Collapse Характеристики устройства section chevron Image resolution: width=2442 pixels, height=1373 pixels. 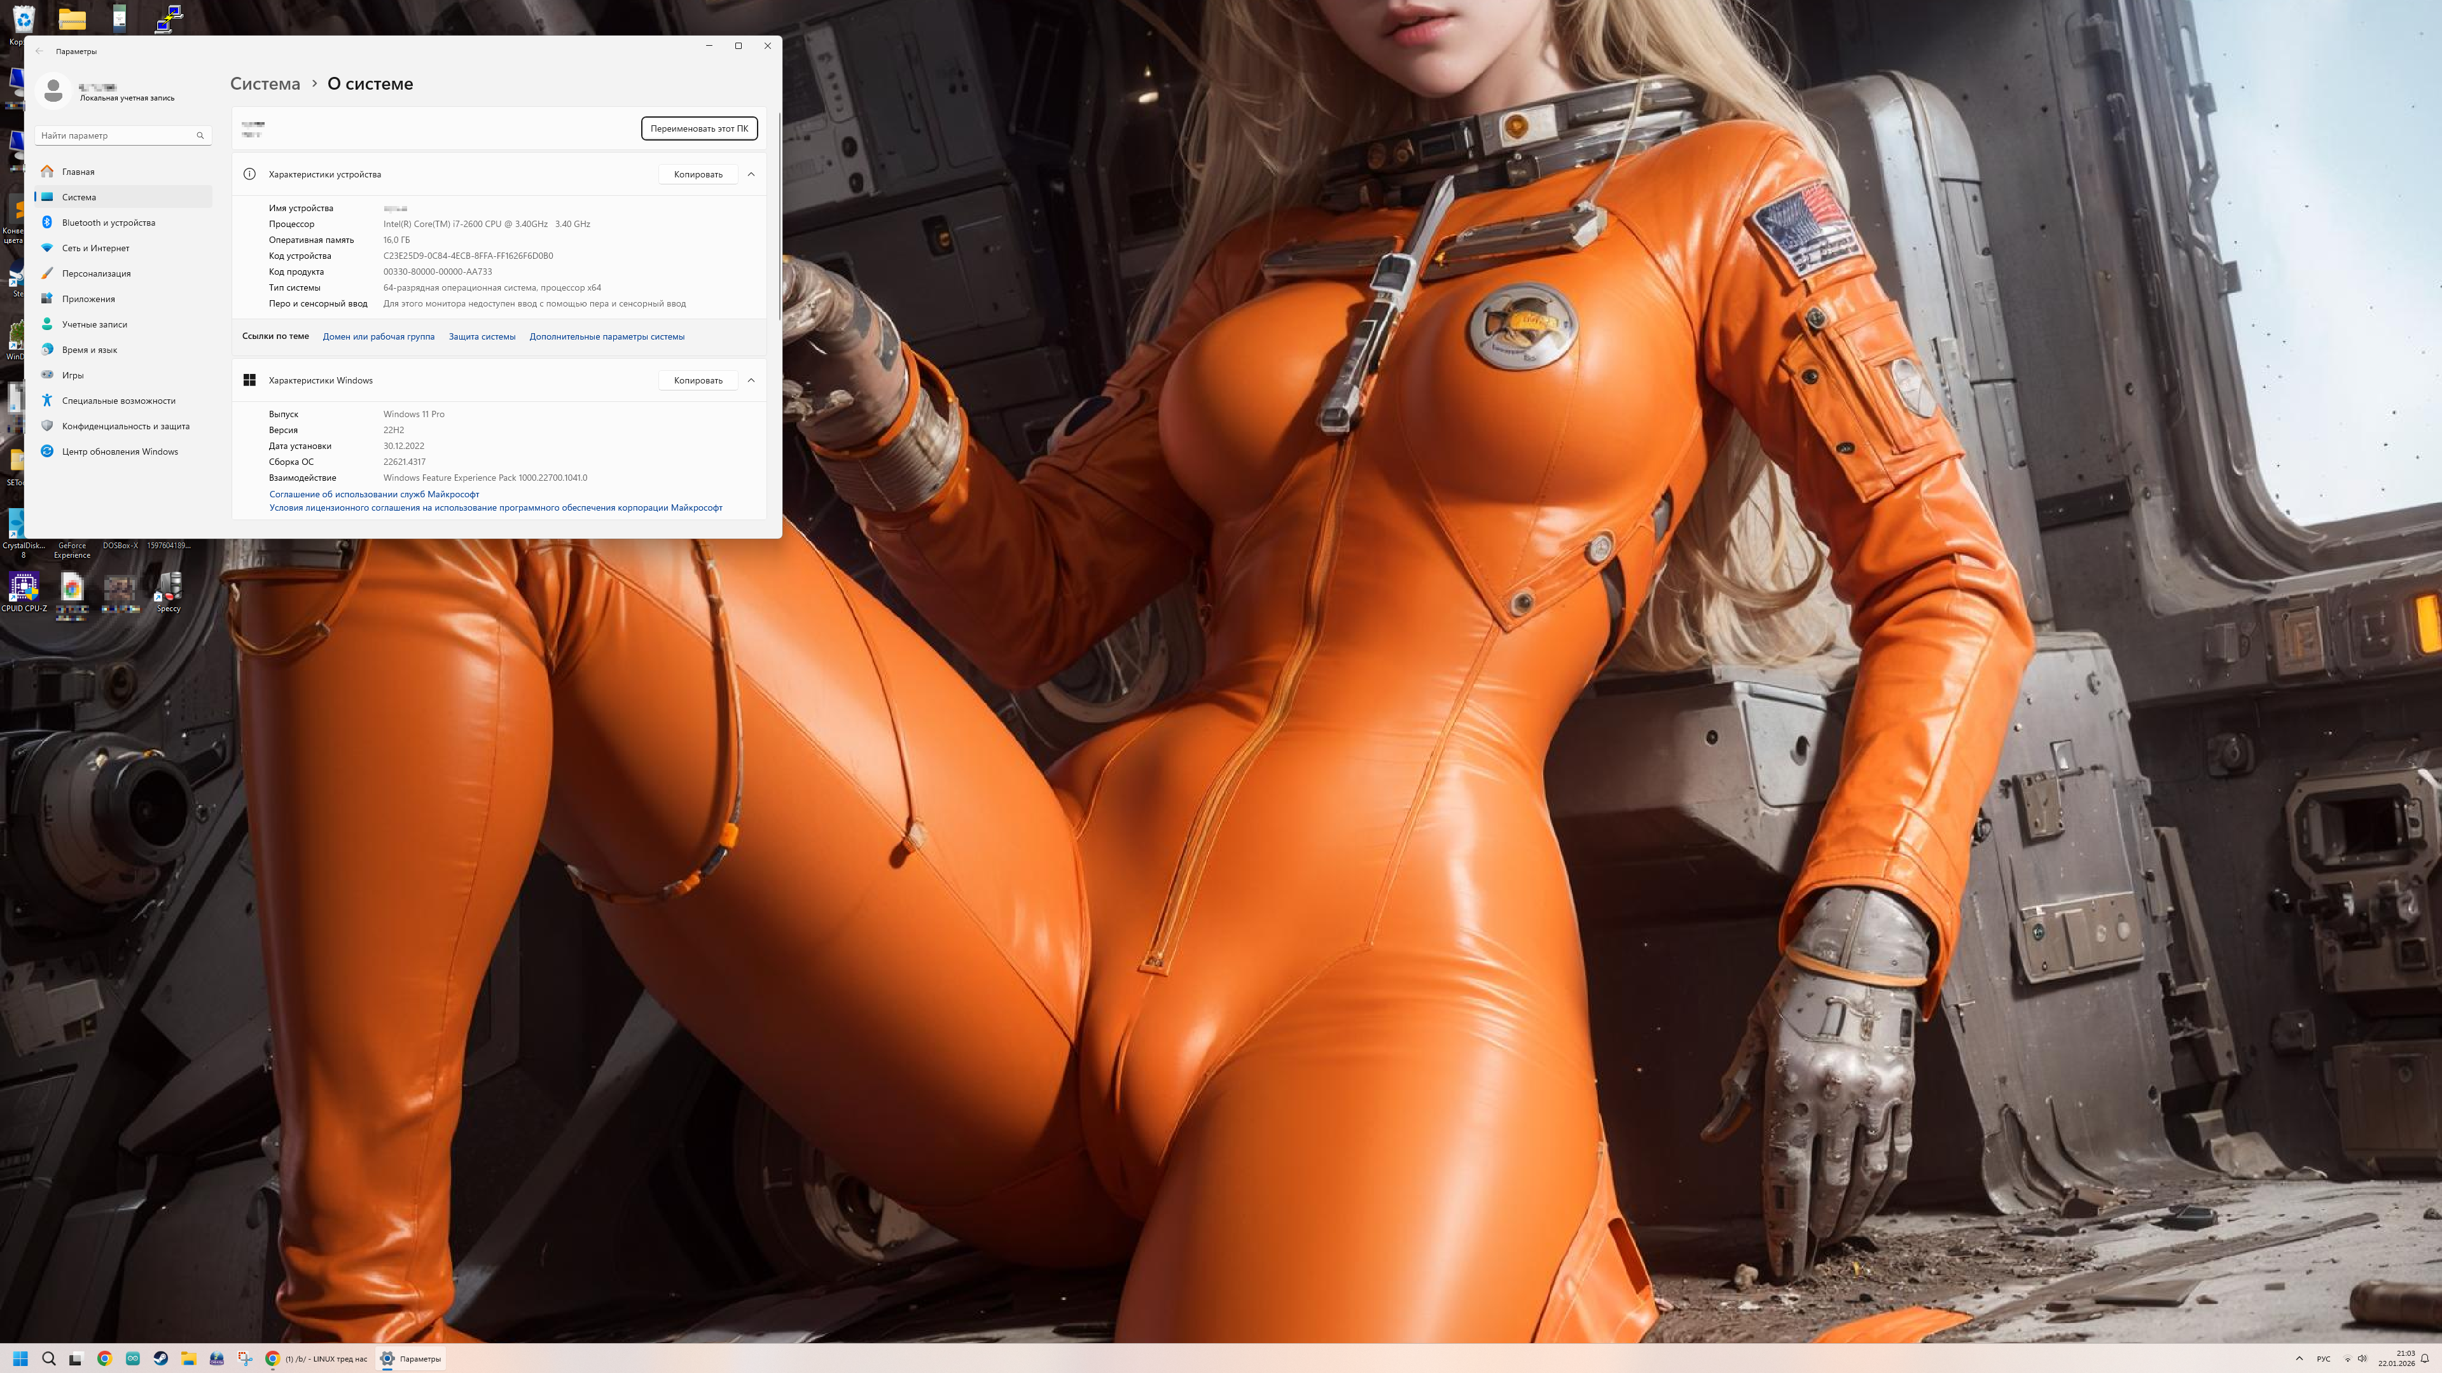[751, 174]
